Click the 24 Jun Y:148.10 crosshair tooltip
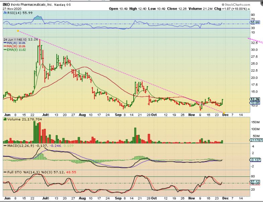This screenshot has width=263, height=202. pos(15,40)
